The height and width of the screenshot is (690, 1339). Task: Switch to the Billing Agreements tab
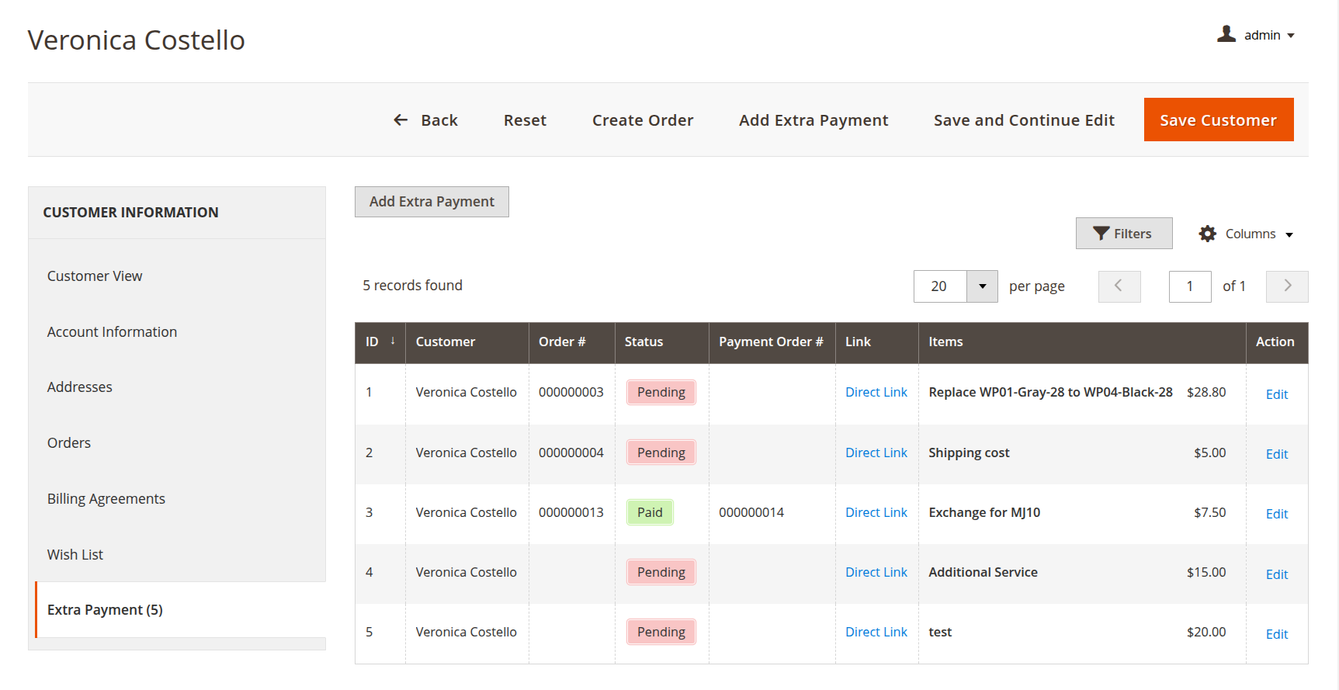(x=106, y=498)
